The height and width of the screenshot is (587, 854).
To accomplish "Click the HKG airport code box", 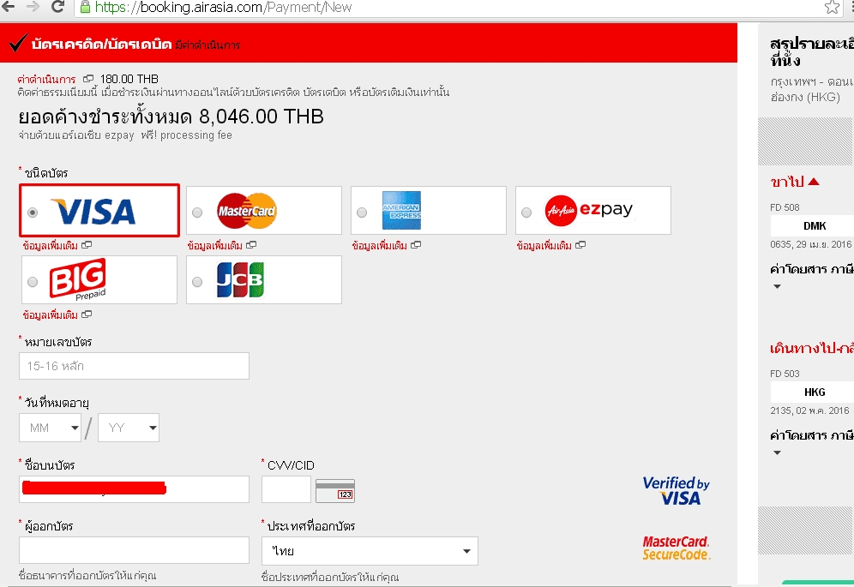I will click(812, 392).
